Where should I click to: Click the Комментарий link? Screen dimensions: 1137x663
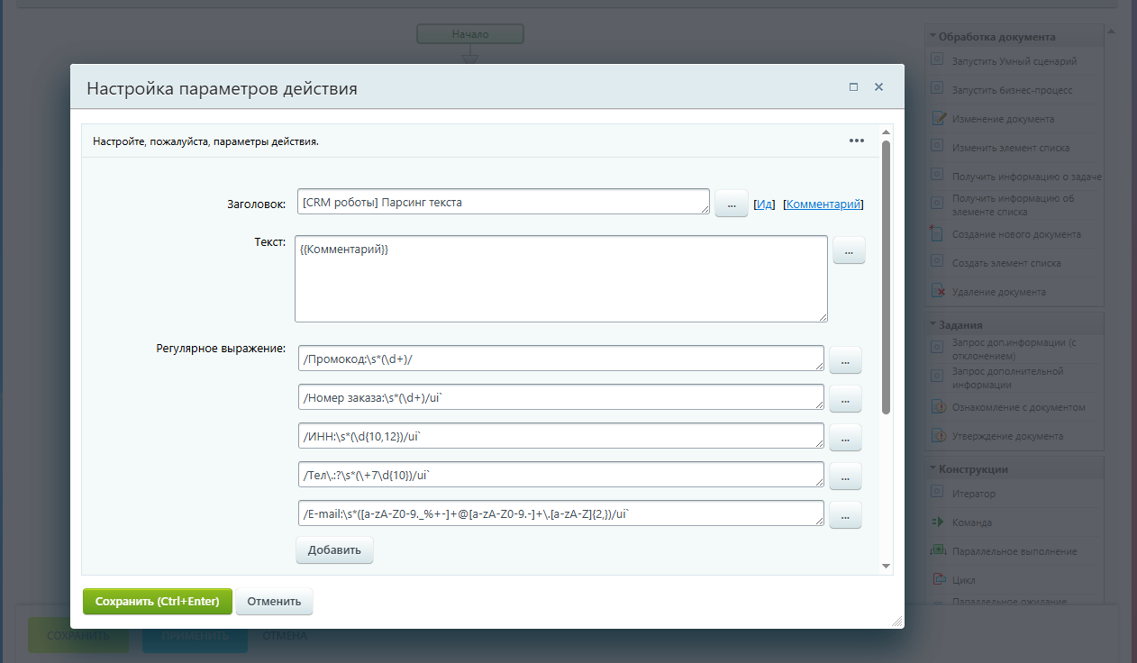823,204
